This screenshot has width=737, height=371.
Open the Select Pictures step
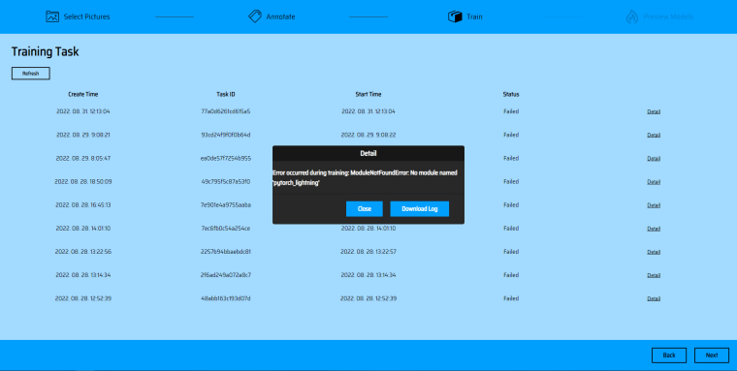coord(86,16)
